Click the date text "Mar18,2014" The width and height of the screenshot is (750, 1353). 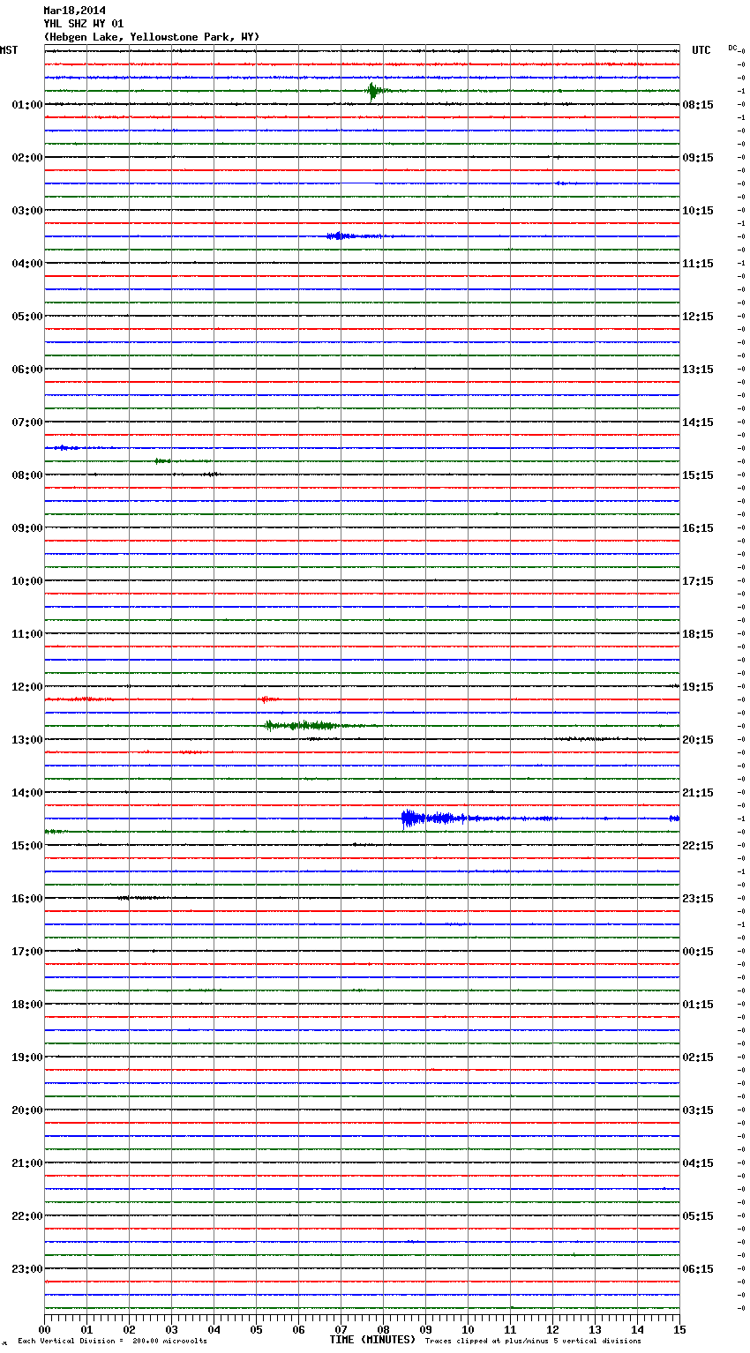[74, 11]
